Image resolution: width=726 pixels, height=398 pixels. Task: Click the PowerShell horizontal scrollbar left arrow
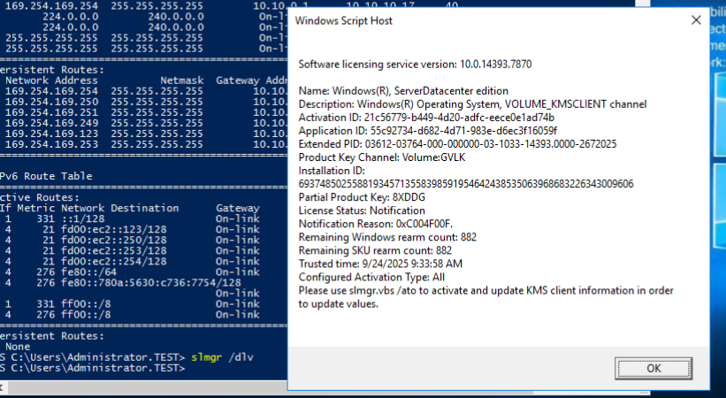tap(2, 387)
